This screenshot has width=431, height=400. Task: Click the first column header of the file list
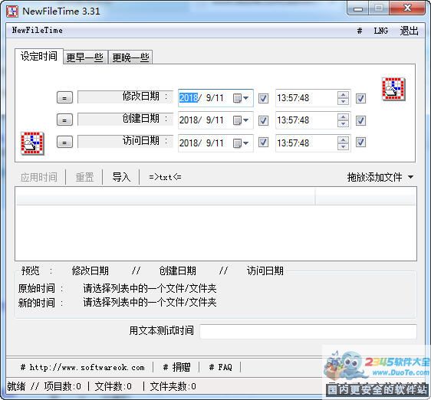[166, 196]
